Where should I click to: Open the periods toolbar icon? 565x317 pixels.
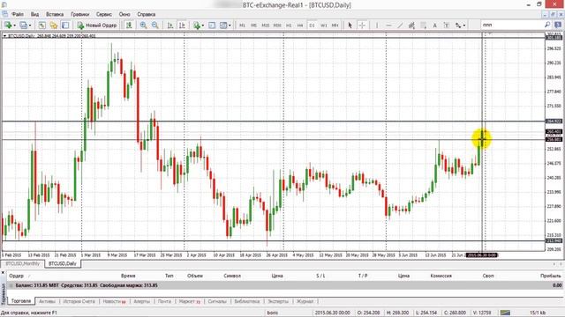tap(212, 26)
